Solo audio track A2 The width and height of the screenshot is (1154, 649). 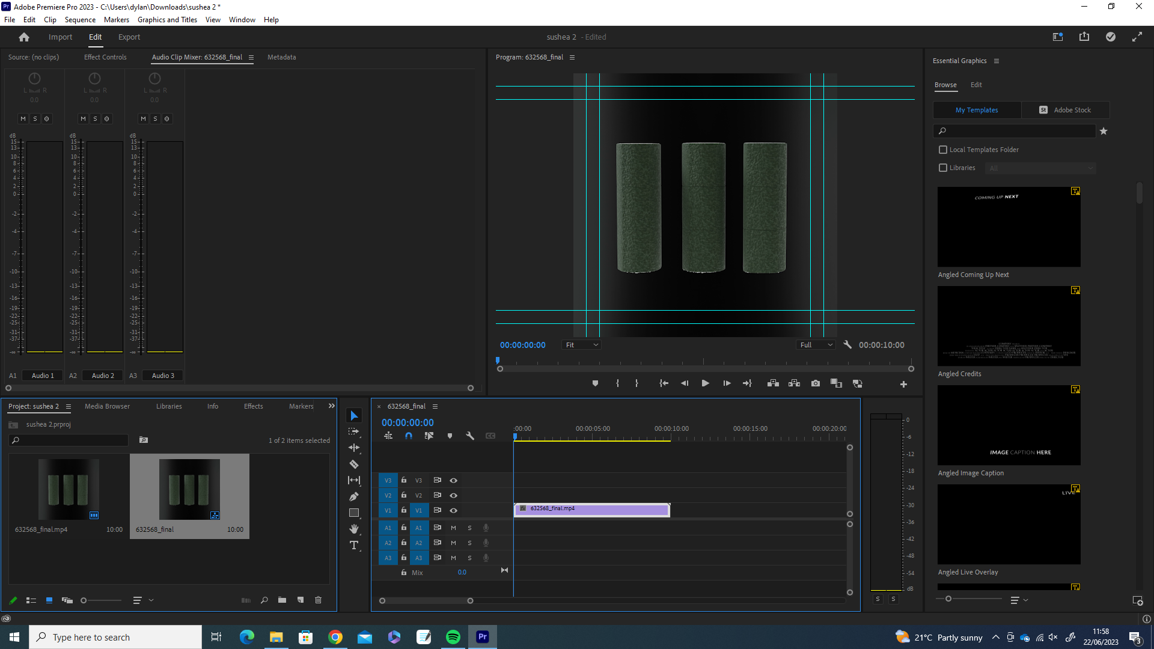pyautogui.click(x=470, y=542)
